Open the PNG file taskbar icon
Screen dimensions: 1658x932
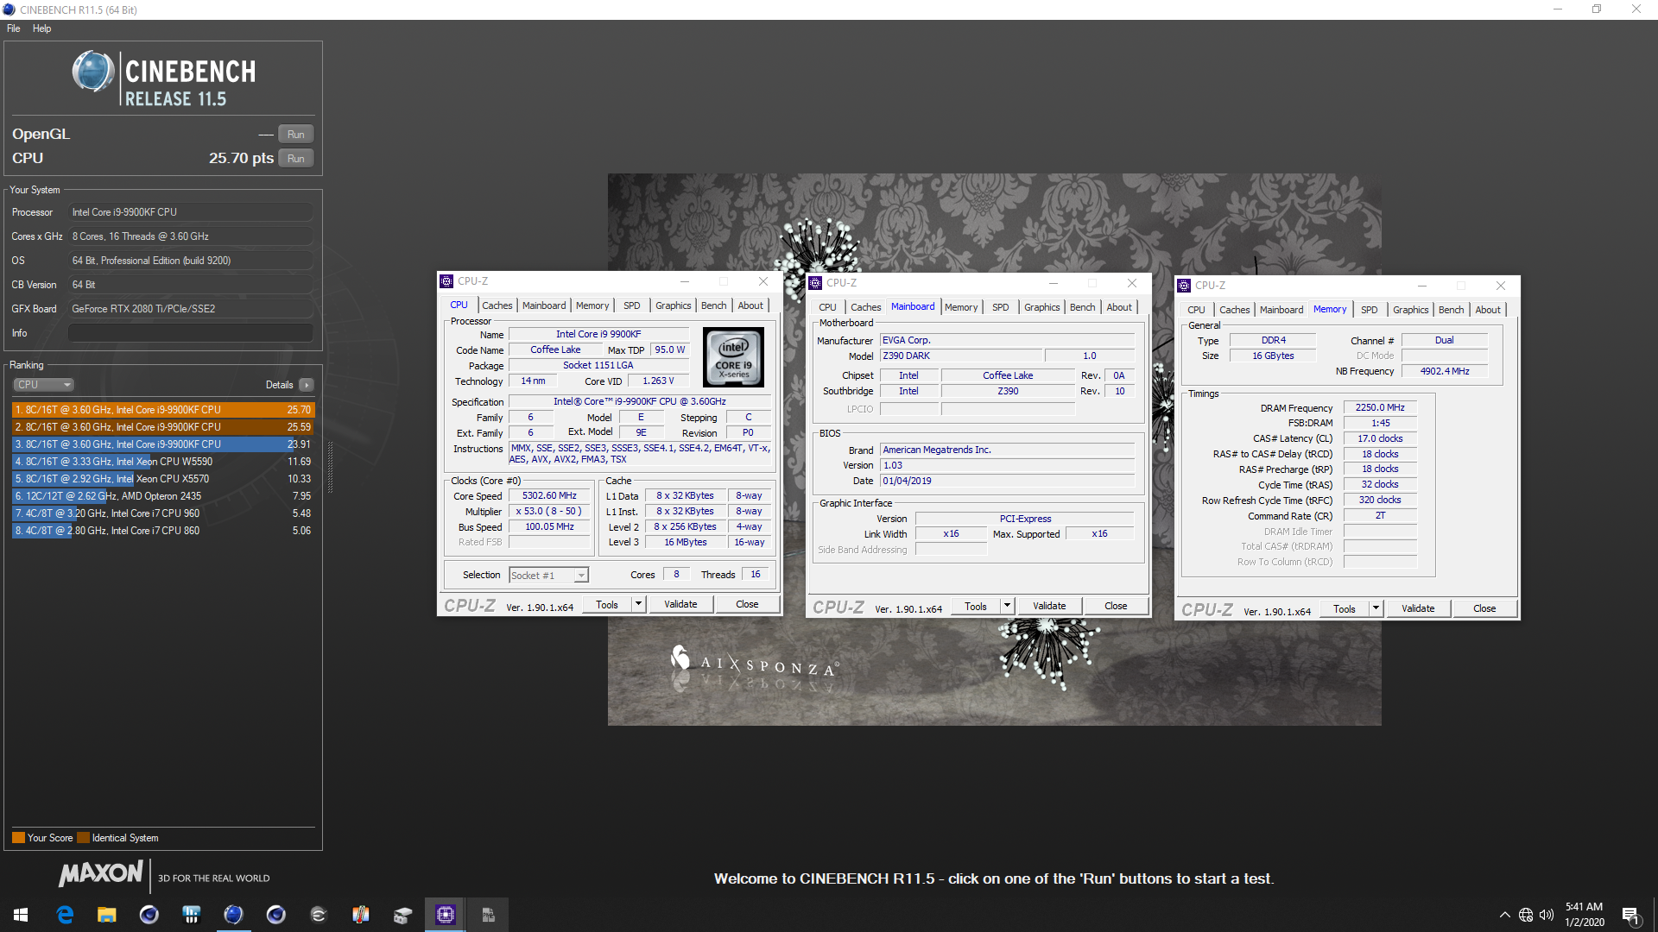click(488, 915)
